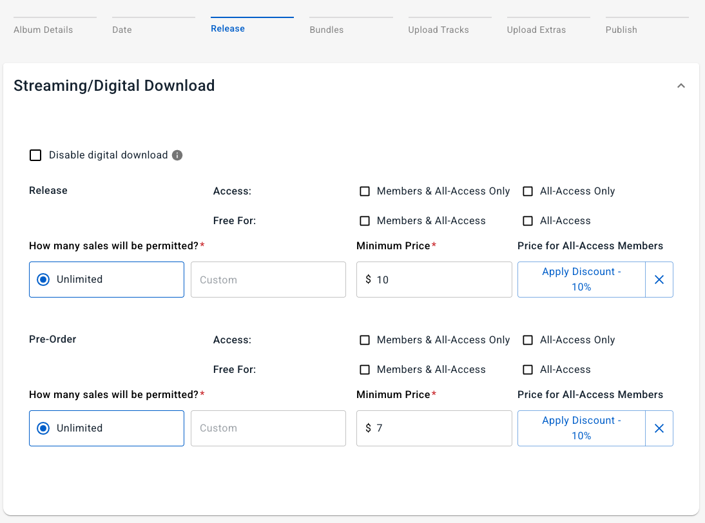Check the Disable digital download checkbox
The height and width of the screenshot is (523, 705).
click(x=35, y=155)
